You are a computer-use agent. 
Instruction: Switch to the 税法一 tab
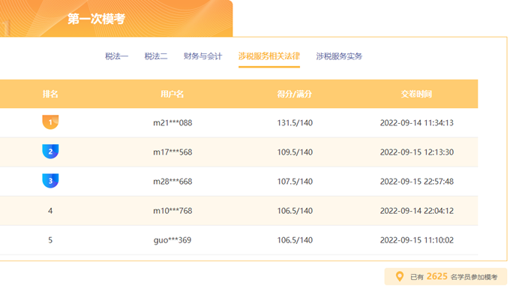point(116,56)
